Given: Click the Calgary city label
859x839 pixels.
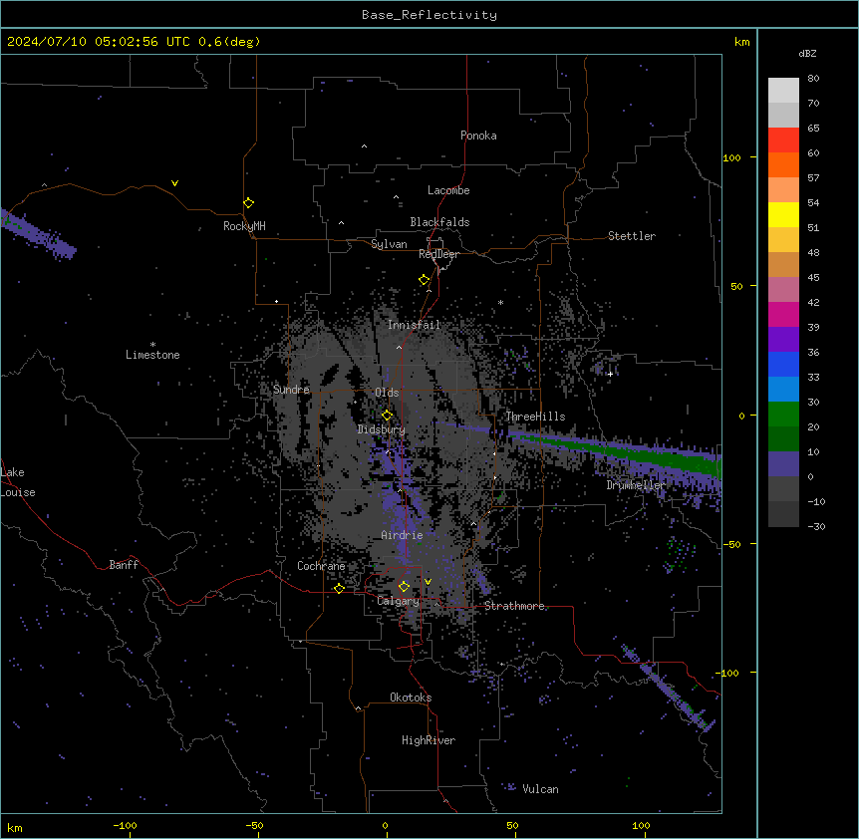Looking at the screenshot, I should coord(398,601).
